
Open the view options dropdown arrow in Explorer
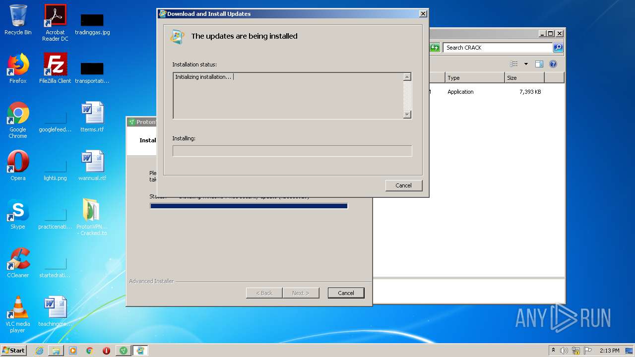click(526, 64)
